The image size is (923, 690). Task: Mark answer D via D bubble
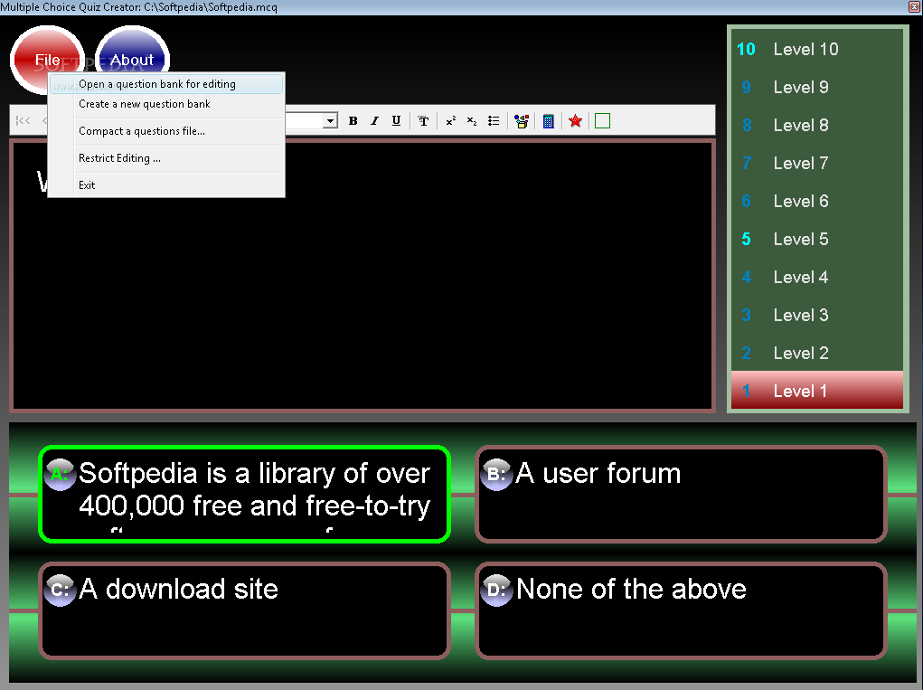click(496, 590)
